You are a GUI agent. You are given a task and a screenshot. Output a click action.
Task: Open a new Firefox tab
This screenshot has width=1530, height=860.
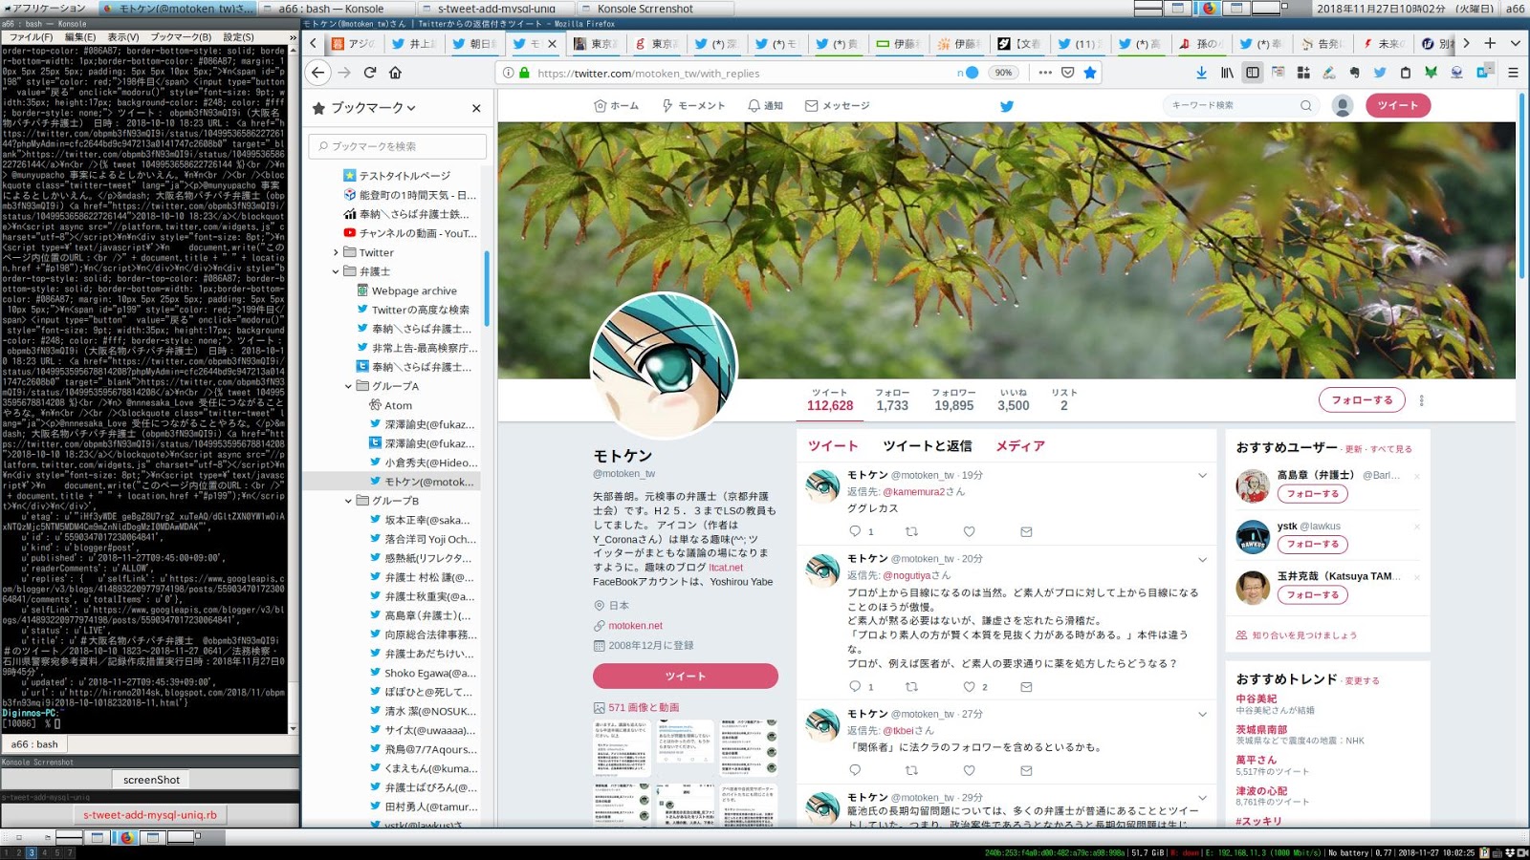point(1490,43)
